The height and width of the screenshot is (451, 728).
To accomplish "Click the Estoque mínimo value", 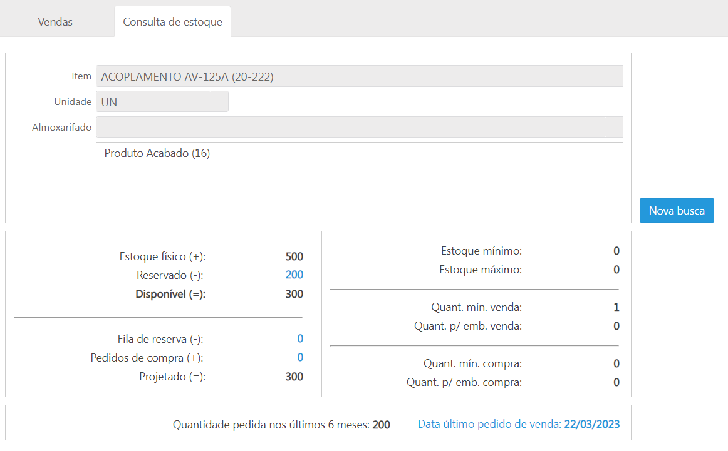I will (616, 251).
